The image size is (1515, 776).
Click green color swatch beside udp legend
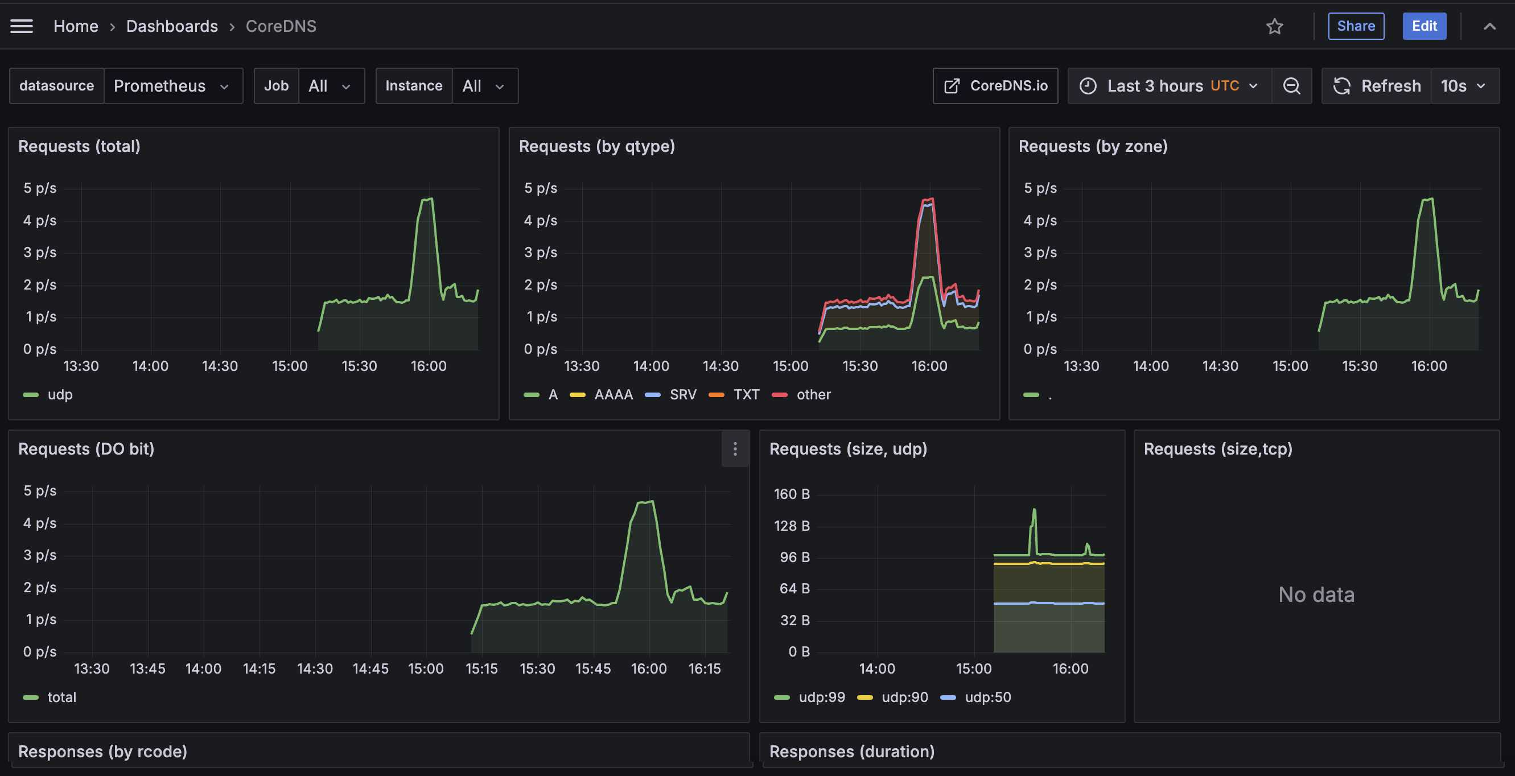[x=31, y=394]
